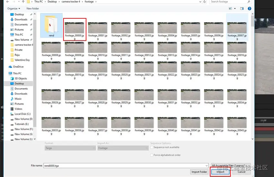The image size is (274, 177).
Task: Select Tutorials (E:) drive in sidebar
Action: [22, 124]
